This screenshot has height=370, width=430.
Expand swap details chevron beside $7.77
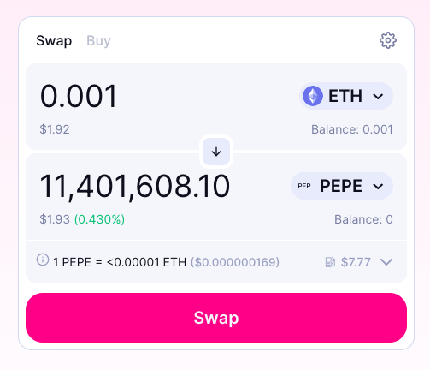tap(386, 262)
